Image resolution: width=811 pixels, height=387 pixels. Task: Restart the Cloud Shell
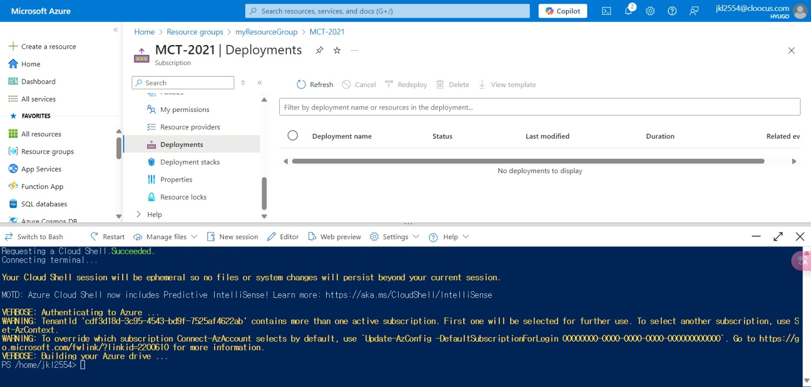107,237
